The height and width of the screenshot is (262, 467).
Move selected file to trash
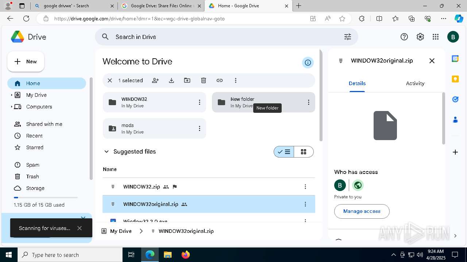204,80
